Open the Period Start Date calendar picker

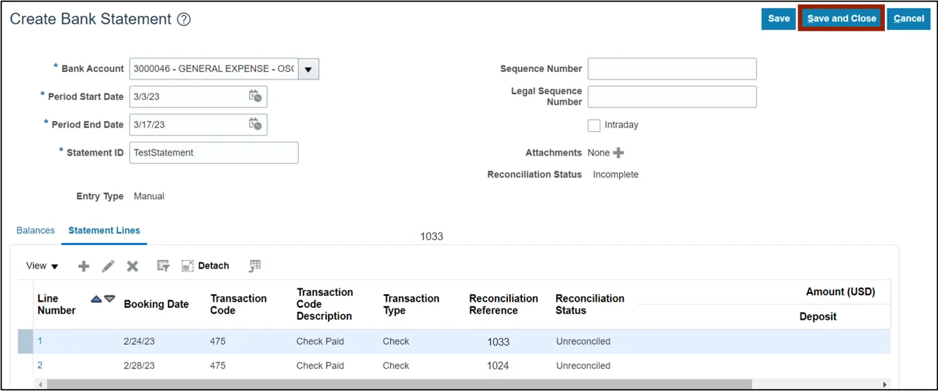tap(255, 96)
